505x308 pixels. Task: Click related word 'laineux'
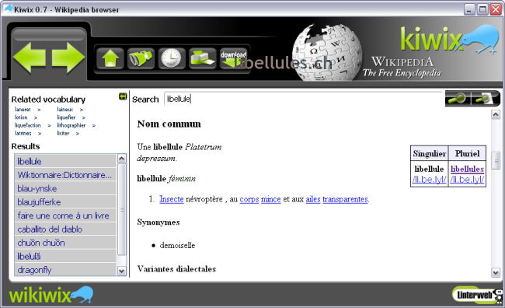click(65, 110)
